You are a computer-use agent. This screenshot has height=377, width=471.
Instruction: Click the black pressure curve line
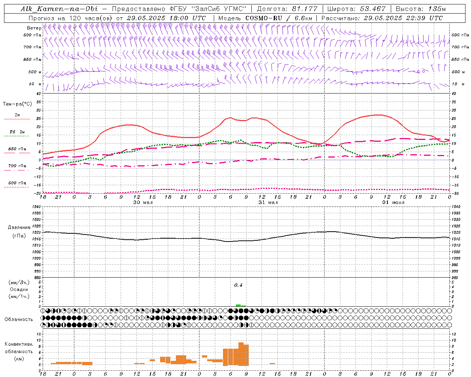(246, 241)
